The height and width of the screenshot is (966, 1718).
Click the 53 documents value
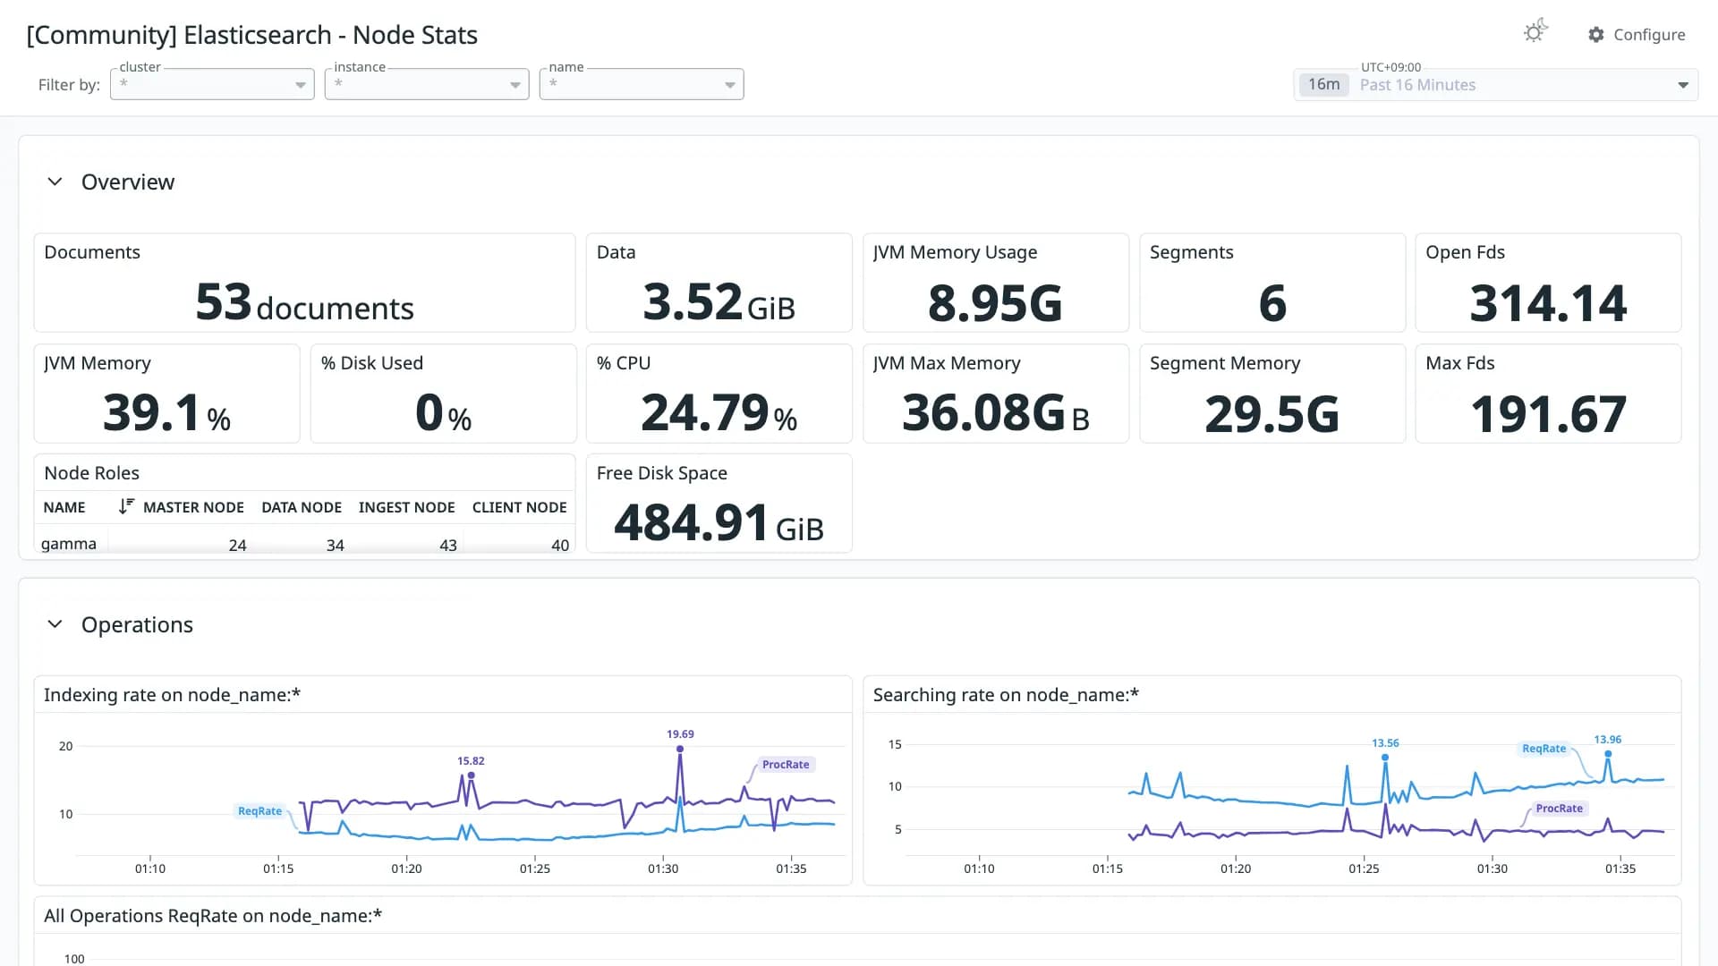click(304, 302)
